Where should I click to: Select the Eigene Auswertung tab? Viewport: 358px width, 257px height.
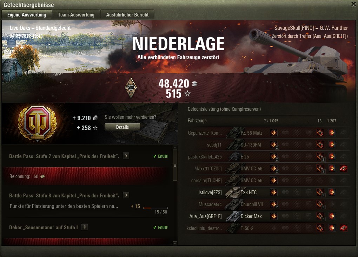pos(27,15)
